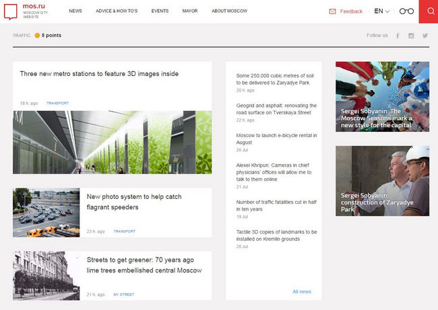Open the News menu item
This screenshot has height=310, width=438.
click(x=75, y=11)
